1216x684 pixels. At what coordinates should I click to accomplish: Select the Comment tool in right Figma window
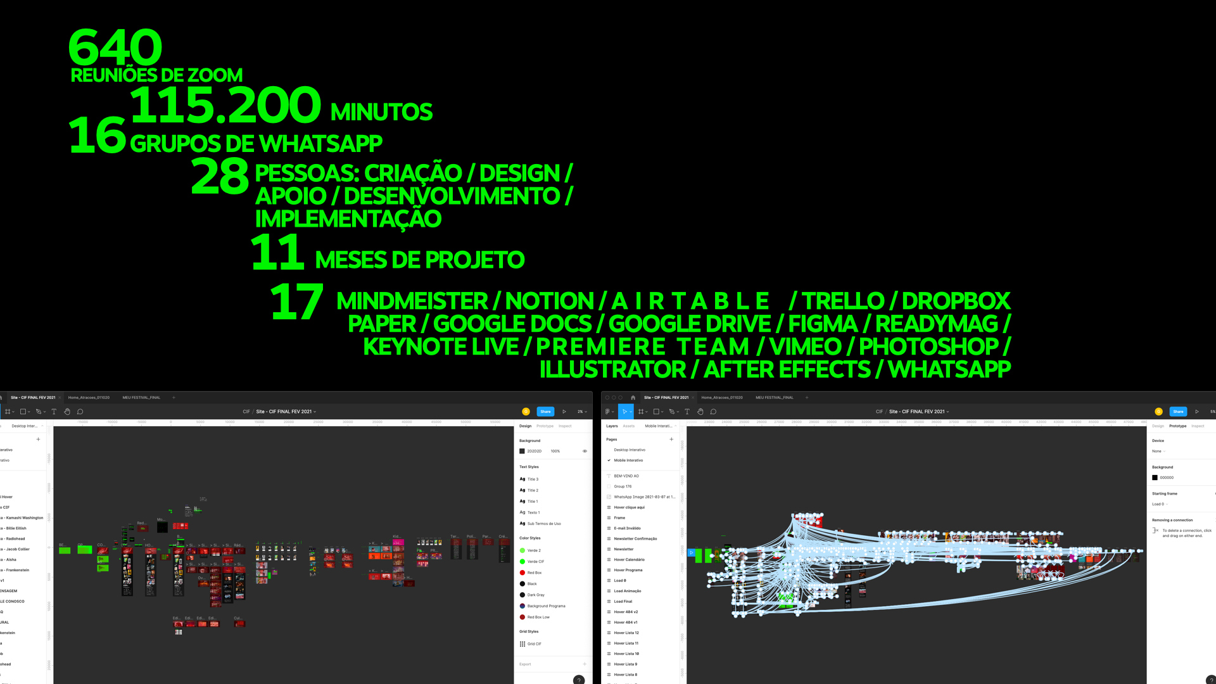coord(713,412)
